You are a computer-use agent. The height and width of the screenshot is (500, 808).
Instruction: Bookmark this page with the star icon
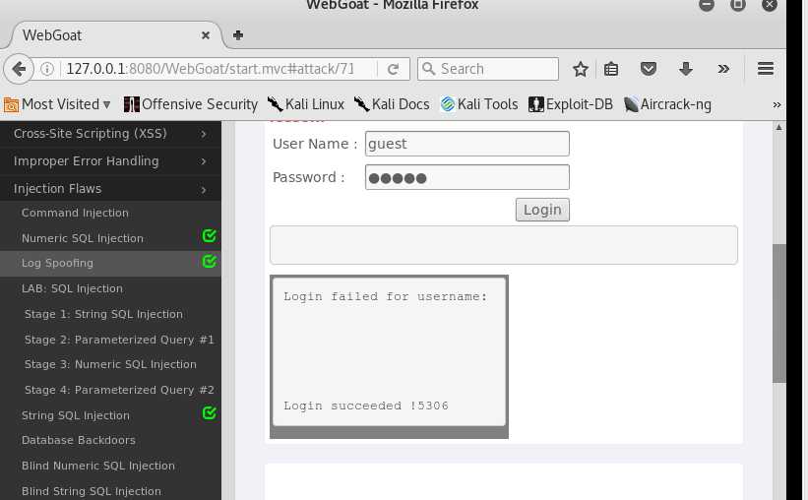(x=581, y=69)
